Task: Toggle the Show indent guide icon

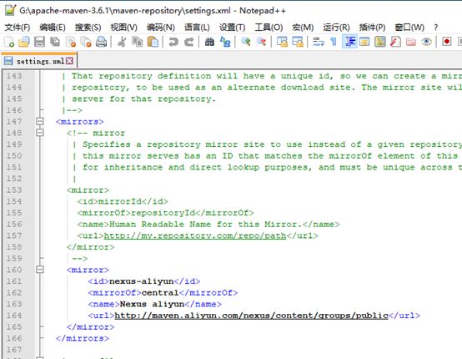Action: coord(349,42)
